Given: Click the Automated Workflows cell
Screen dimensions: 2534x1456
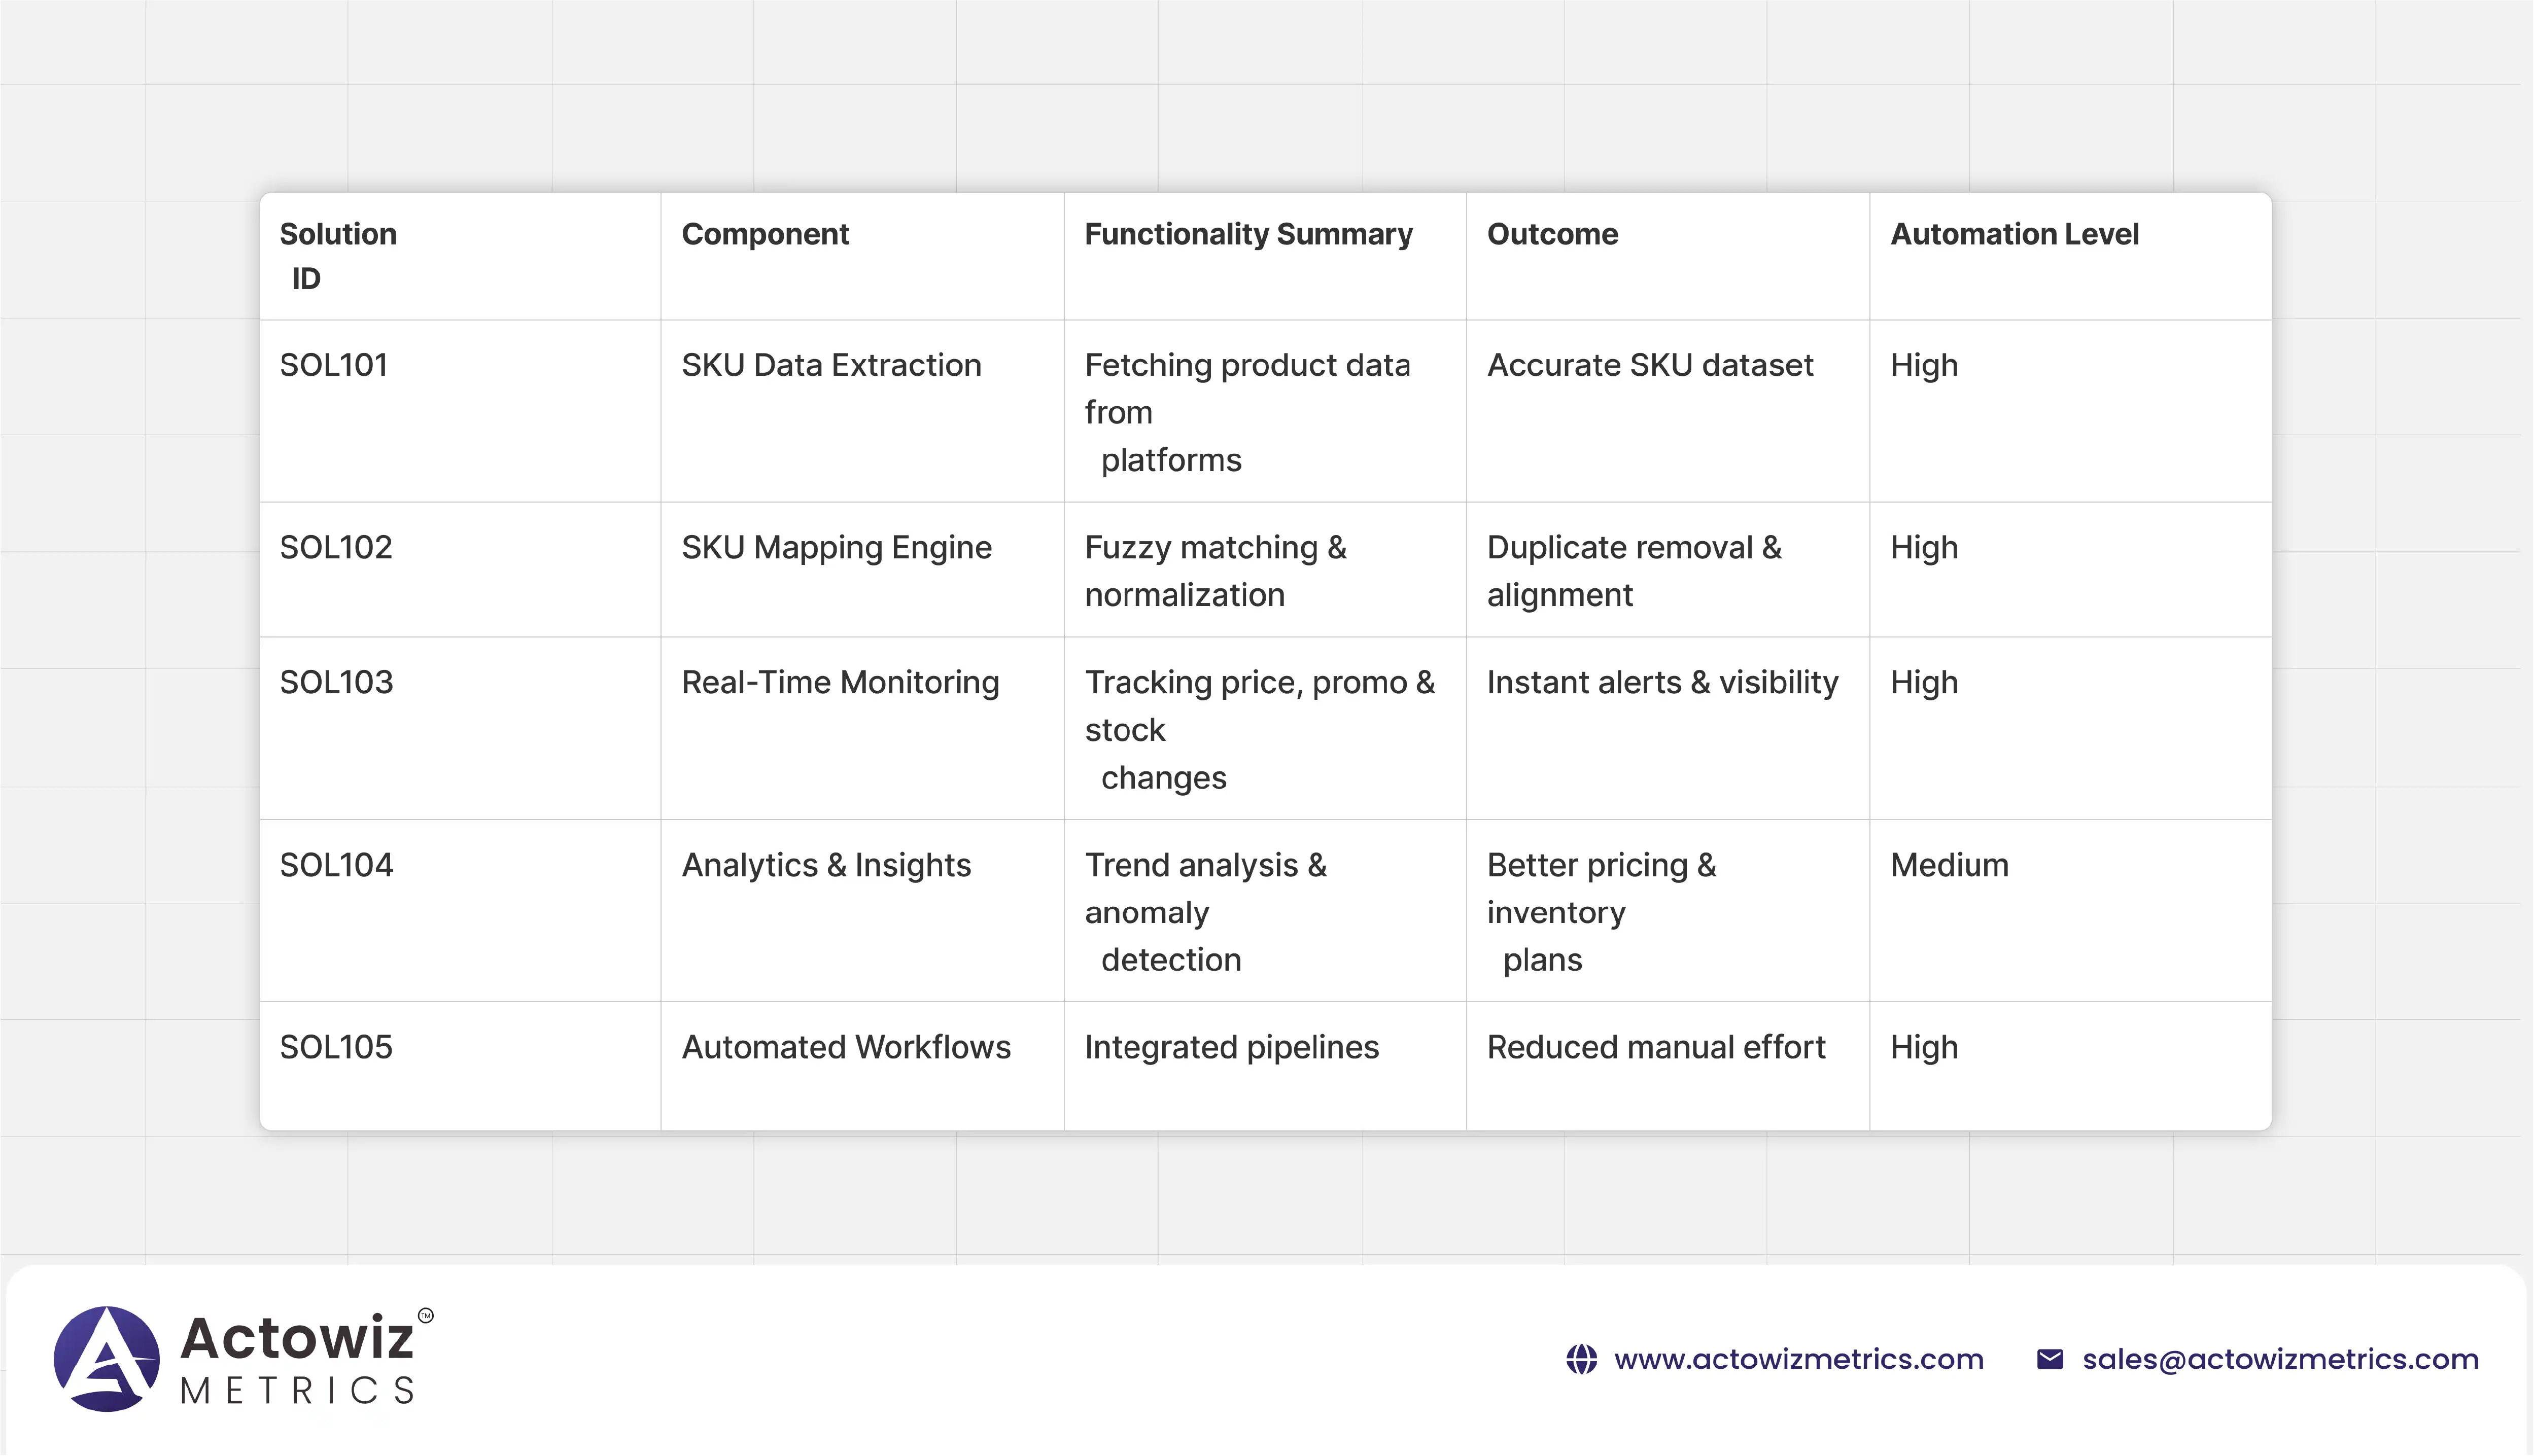Looking at the screenshot, I should [x=846, y=1047].
